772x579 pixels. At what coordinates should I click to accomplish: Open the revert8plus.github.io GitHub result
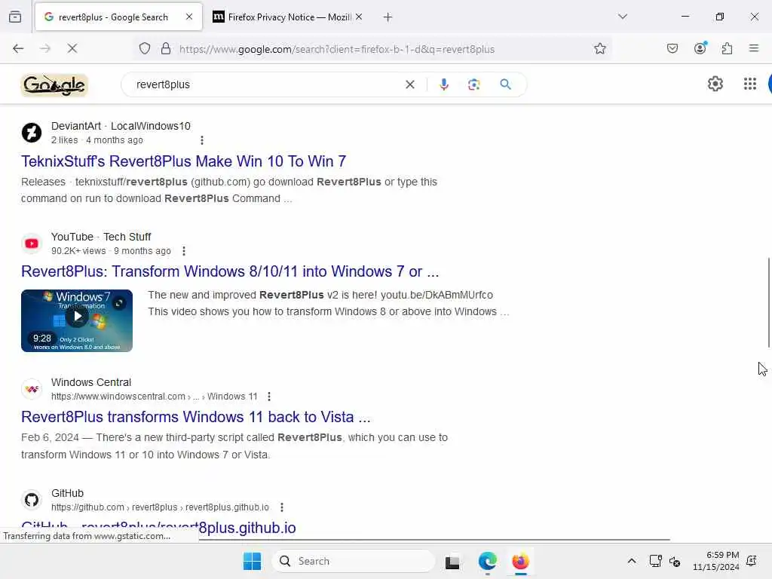pos(158,528)
